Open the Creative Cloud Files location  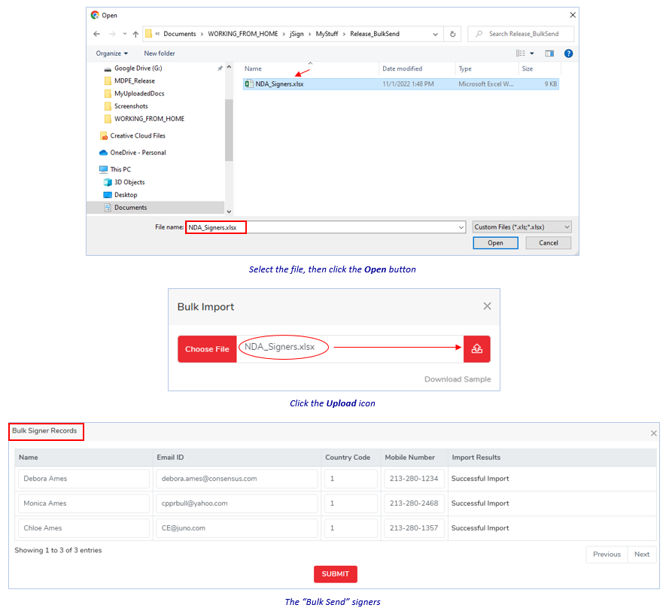point(137,136)
